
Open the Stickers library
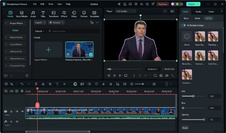point(84,14)
